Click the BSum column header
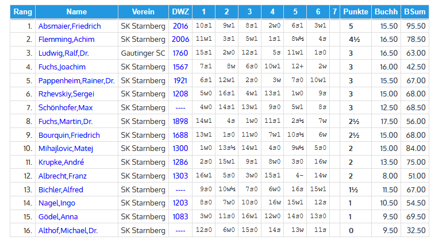 tap(414, 11)
